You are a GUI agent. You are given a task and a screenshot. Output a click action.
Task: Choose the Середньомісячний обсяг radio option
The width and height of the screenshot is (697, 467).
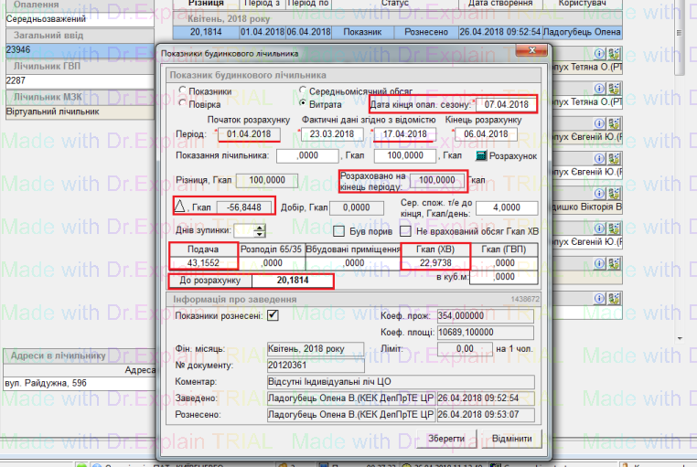[x=304, y=91]
